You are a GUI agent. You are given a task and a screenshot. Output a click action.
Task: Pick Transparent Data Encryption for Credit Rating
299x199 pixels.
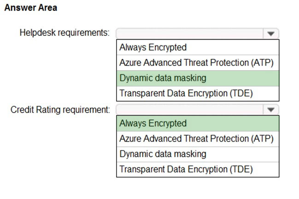tap(198, 169)
